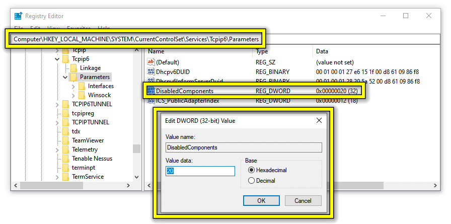Viewport: 451px width, 224px height.
Task: Click the TermService folder icon
Action: [x=66, y=177]
